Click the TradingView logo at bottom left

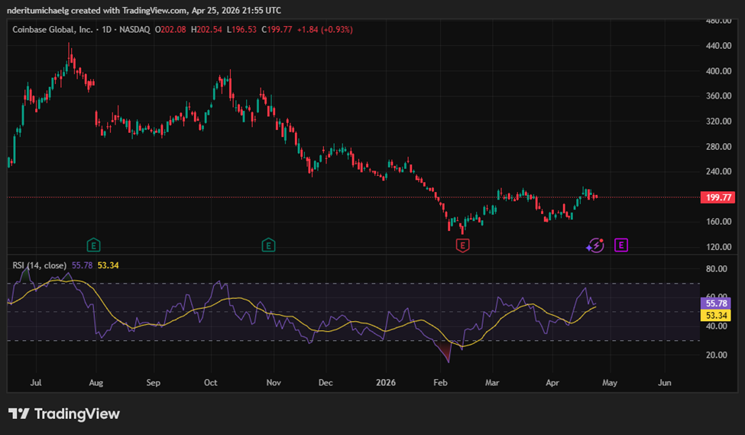coord(64,414)
